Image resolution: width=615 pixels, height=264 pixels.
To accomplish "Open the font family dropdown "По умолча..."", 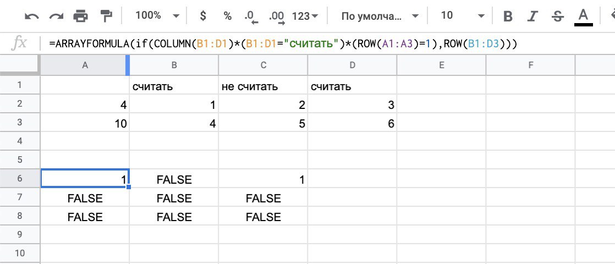I will click(380, 16).
